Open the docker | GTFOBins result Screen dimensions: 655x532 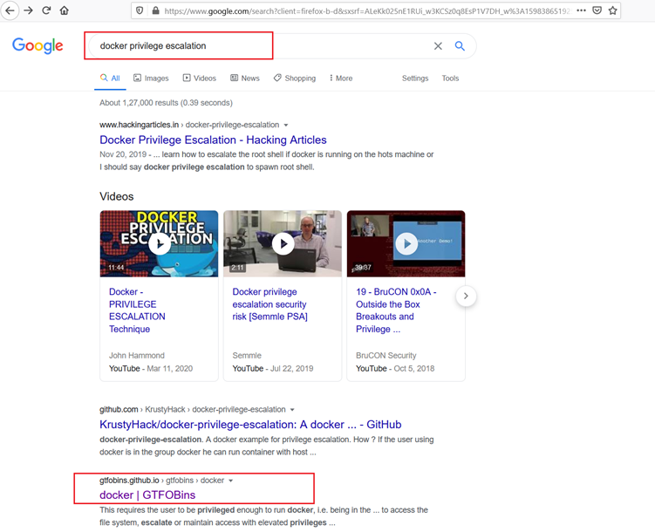147,494
